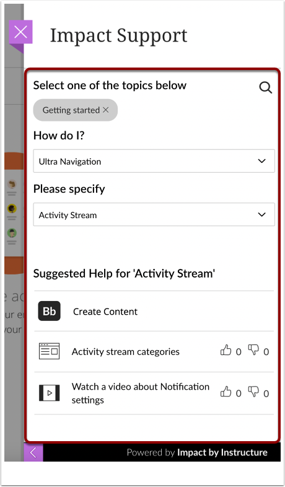Screen dimensions: 285x487
Task: Click the 'How do I?' label
Action: [59, 136]
